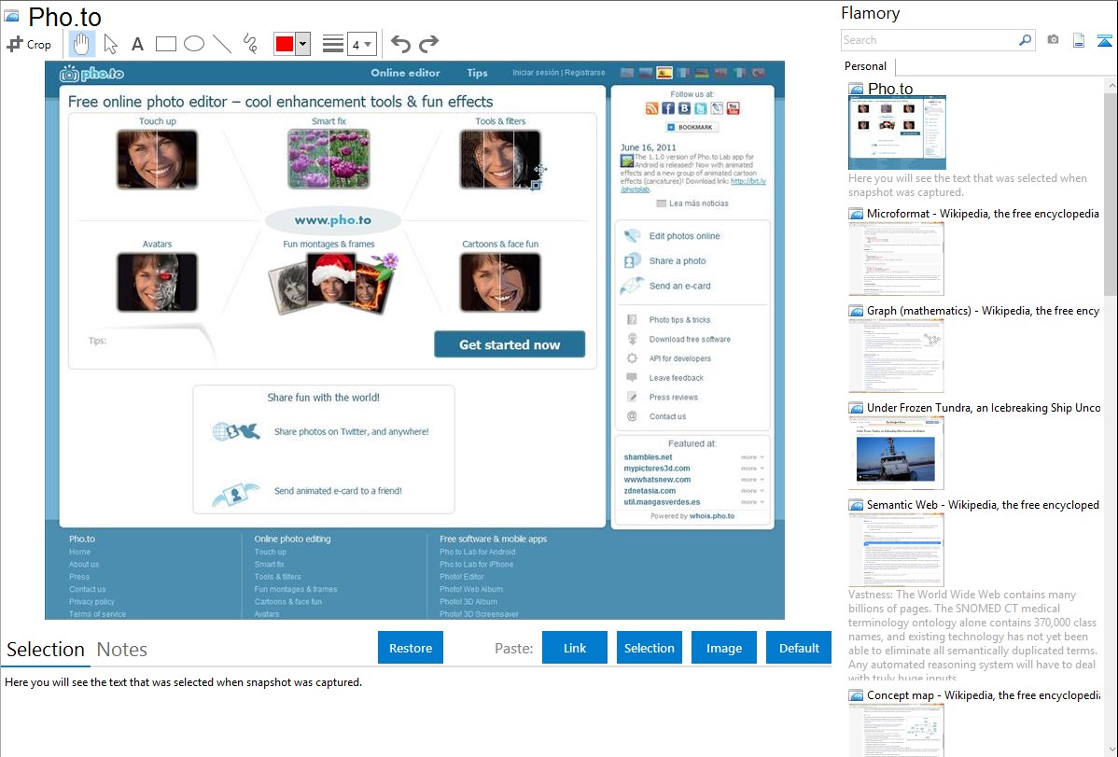The image size is (1118, 757).
Task: Undo the last annotation
Action: pyautogui.click(x=400, y=44)
